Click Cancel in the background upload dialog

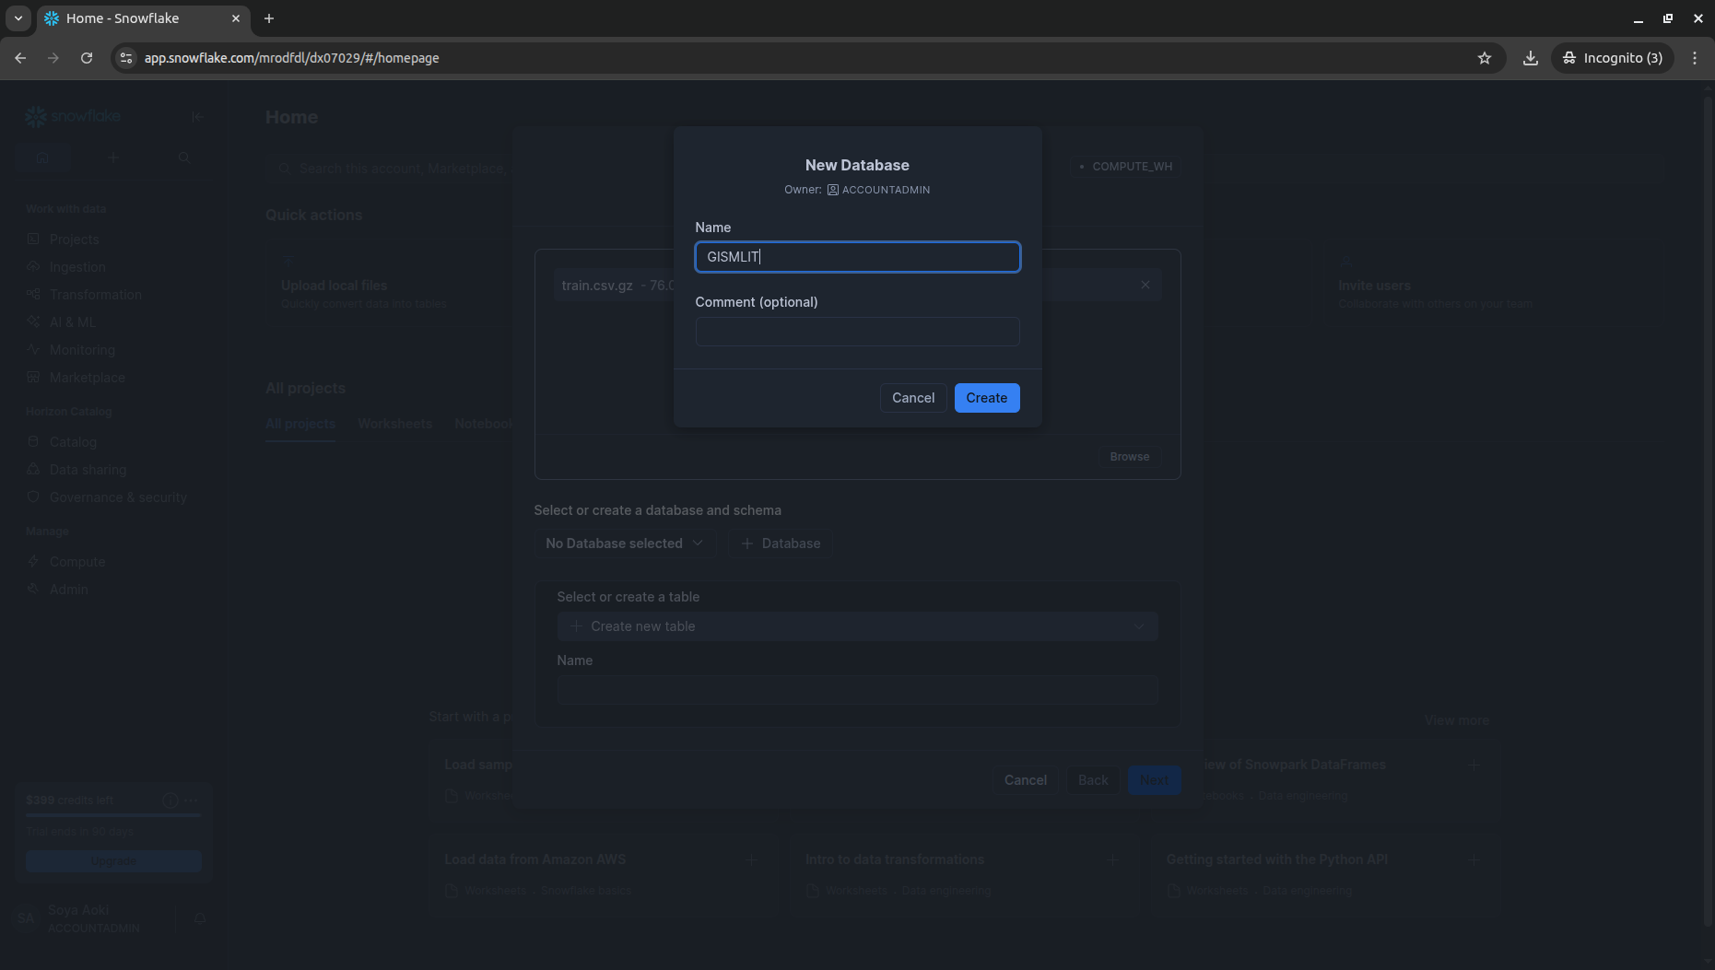(x=1025, y=780)
